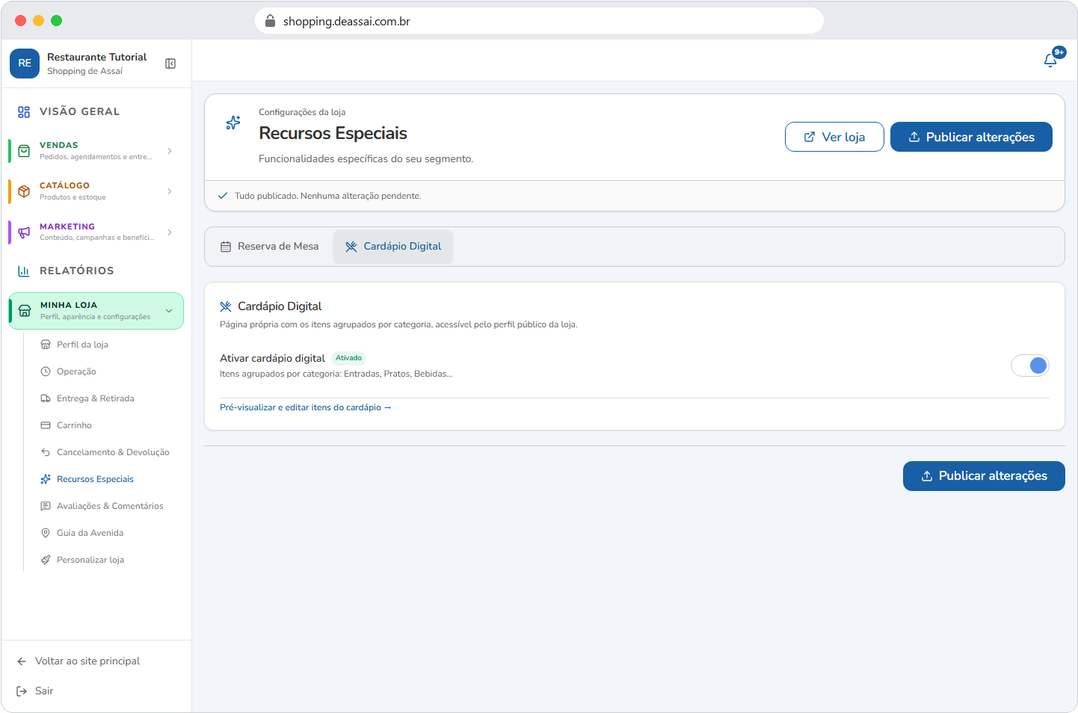
Task: Open the notifications bell icon
Action: (1050, 61)
